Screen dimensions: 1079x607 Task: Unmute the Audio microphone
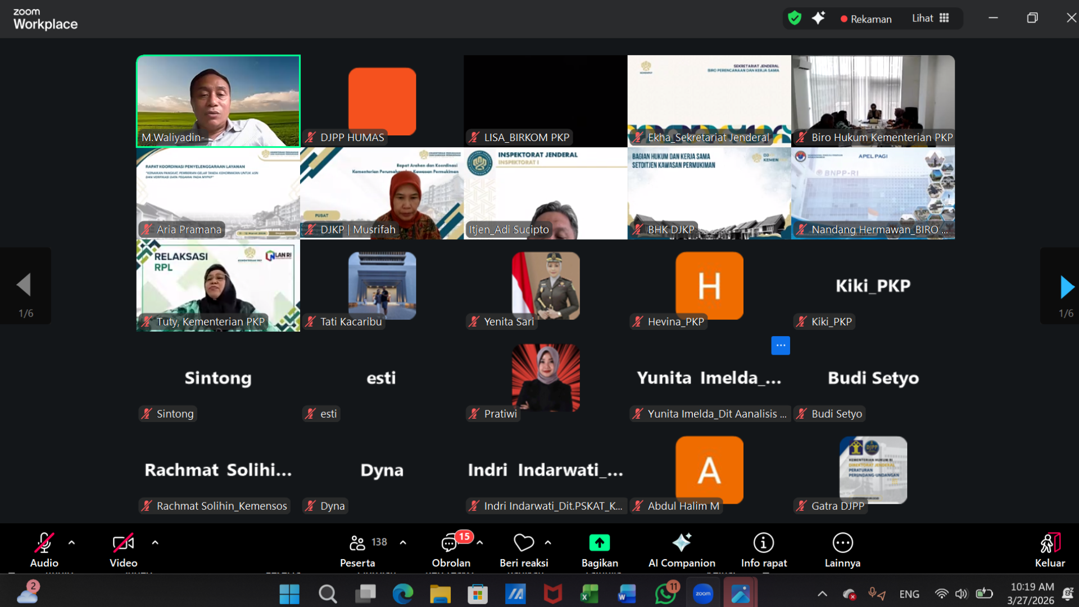[44, 543]
